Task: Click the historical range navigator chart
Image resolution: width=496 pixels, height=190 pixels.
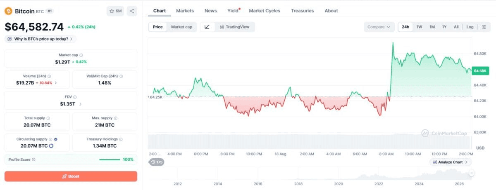Action: 310,174
